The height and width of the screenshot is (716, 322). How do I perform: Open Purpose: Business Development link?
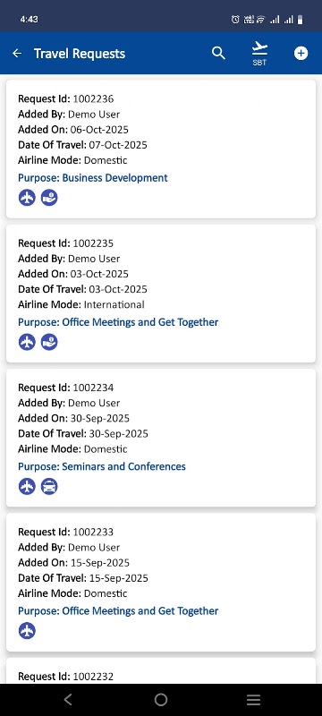point(93,177)
